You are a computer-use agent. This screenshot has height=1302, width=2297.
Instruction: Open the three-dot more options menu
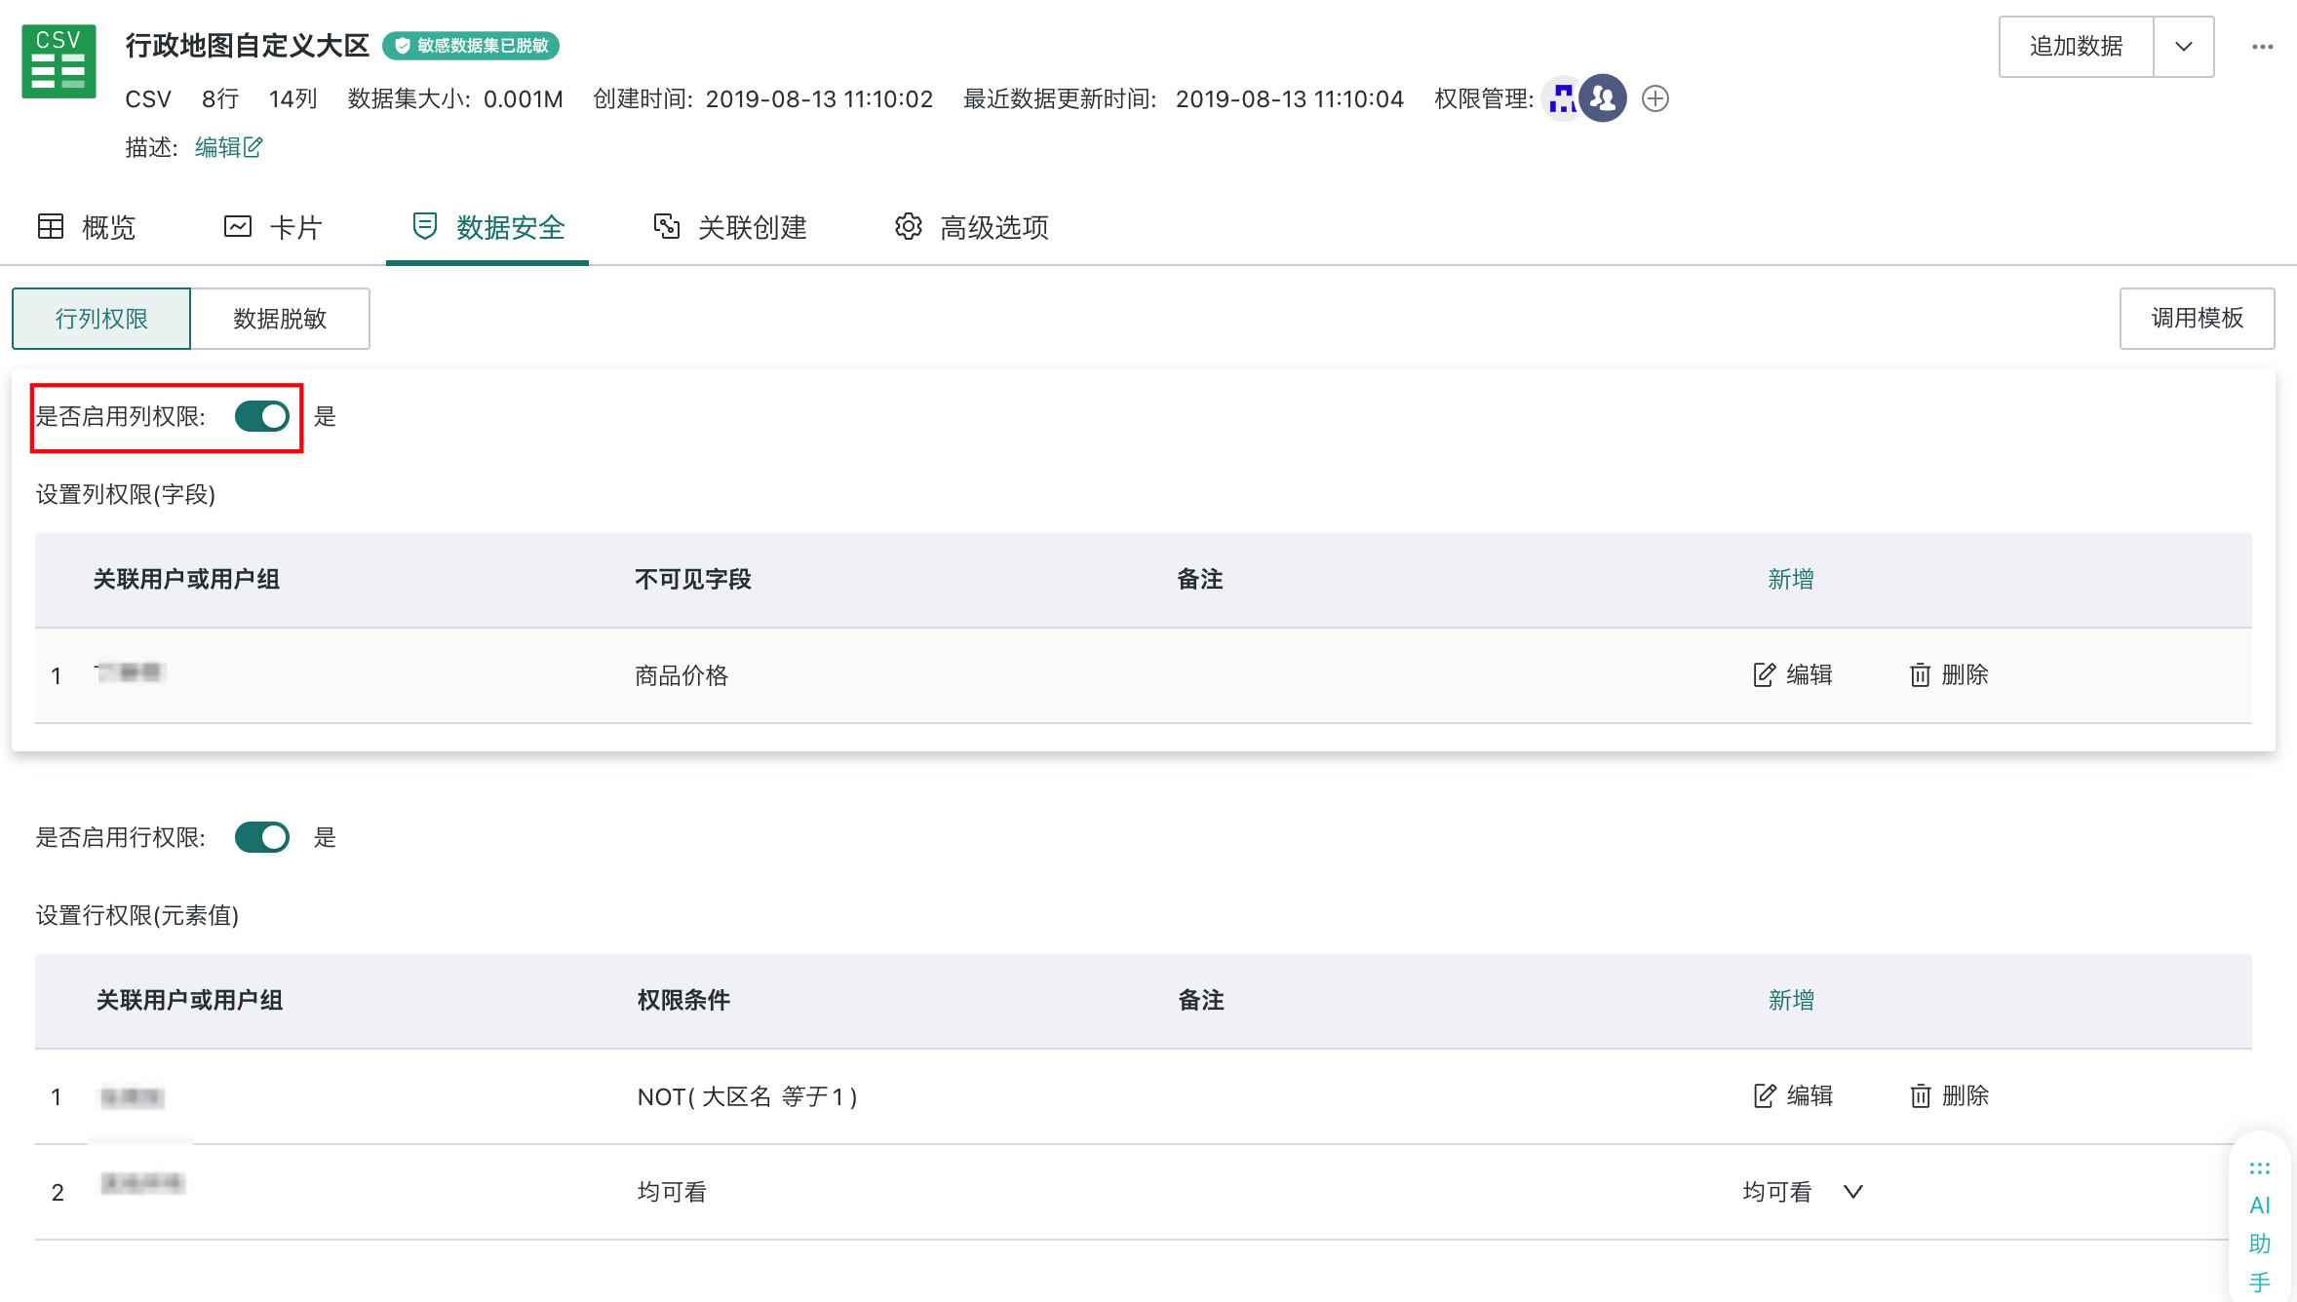pos(2262,47)
